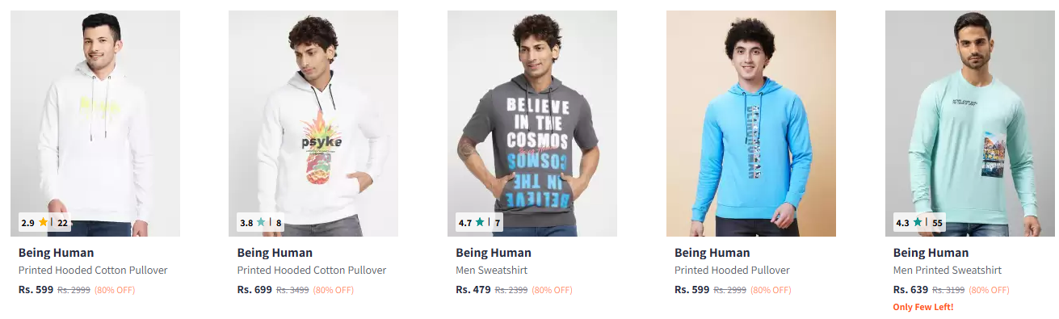This screenshot has height=319, width=1059.
Task: Click the 4.7 star rating badge
Action: 481,222
